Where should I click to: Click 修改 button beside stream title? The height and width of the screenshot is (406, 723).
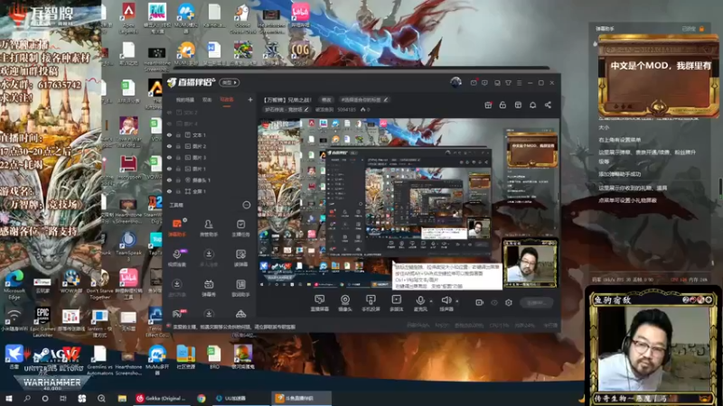click(x=326, y=99)
